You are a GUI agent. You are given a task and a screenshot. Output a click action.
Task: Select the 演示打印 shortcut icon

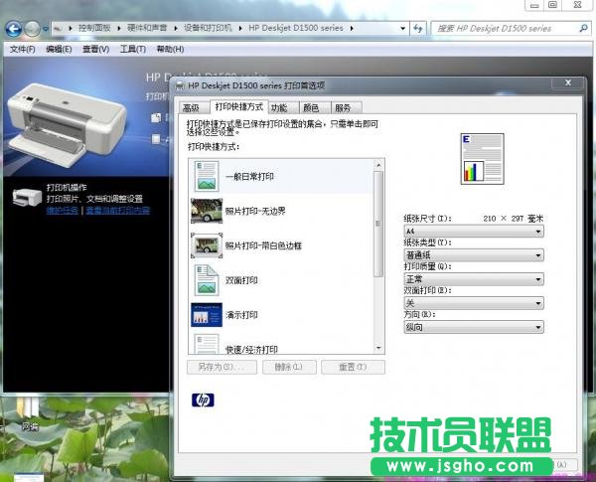point(206,314)
